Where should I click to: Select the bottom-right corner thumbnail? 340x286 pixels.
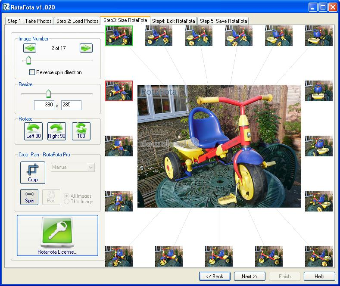point(319,256)
